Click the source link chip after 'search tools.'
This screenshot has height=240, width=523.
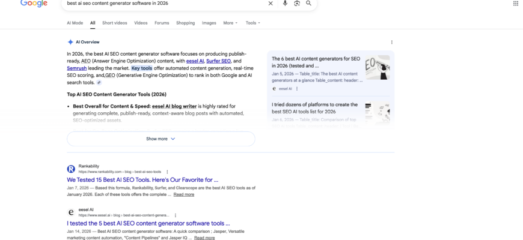coord(99,83)
